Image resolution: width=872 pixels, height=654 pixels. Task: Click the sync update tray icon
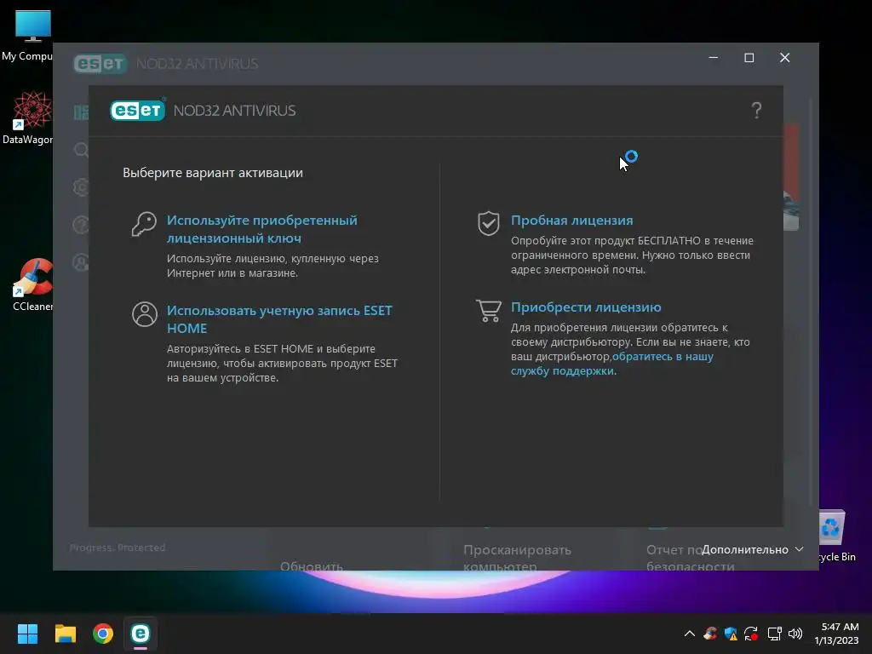coord(751,634)
